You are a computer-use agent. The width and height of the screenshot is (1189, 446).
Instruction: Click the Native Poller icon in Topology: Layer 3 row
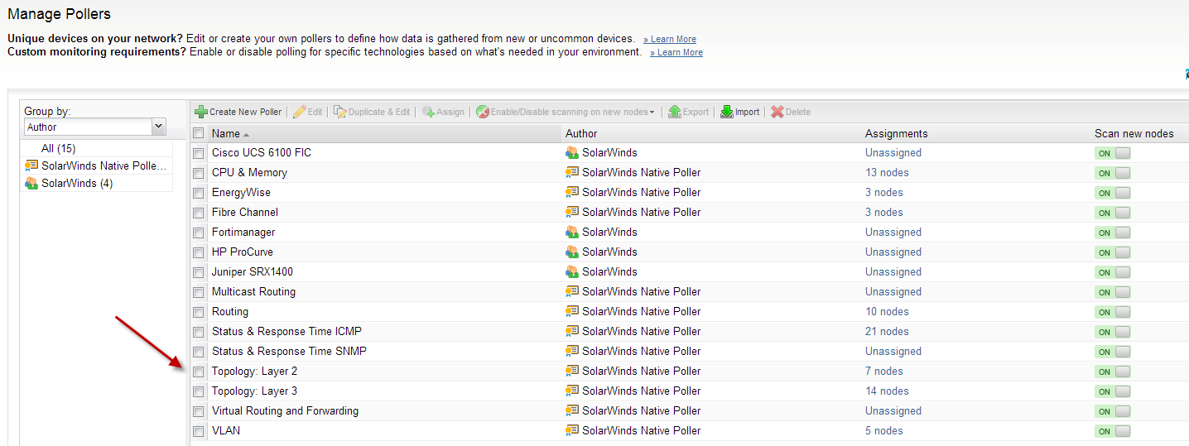tap(572, 391)
